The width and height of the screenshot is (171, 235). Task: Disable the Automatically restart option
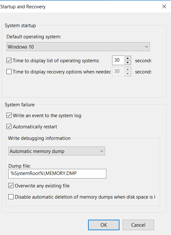click(9, 127)
